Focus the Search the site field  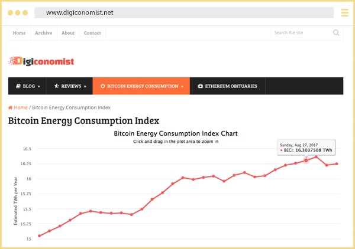pyautogui.click(x=301, y=33)
